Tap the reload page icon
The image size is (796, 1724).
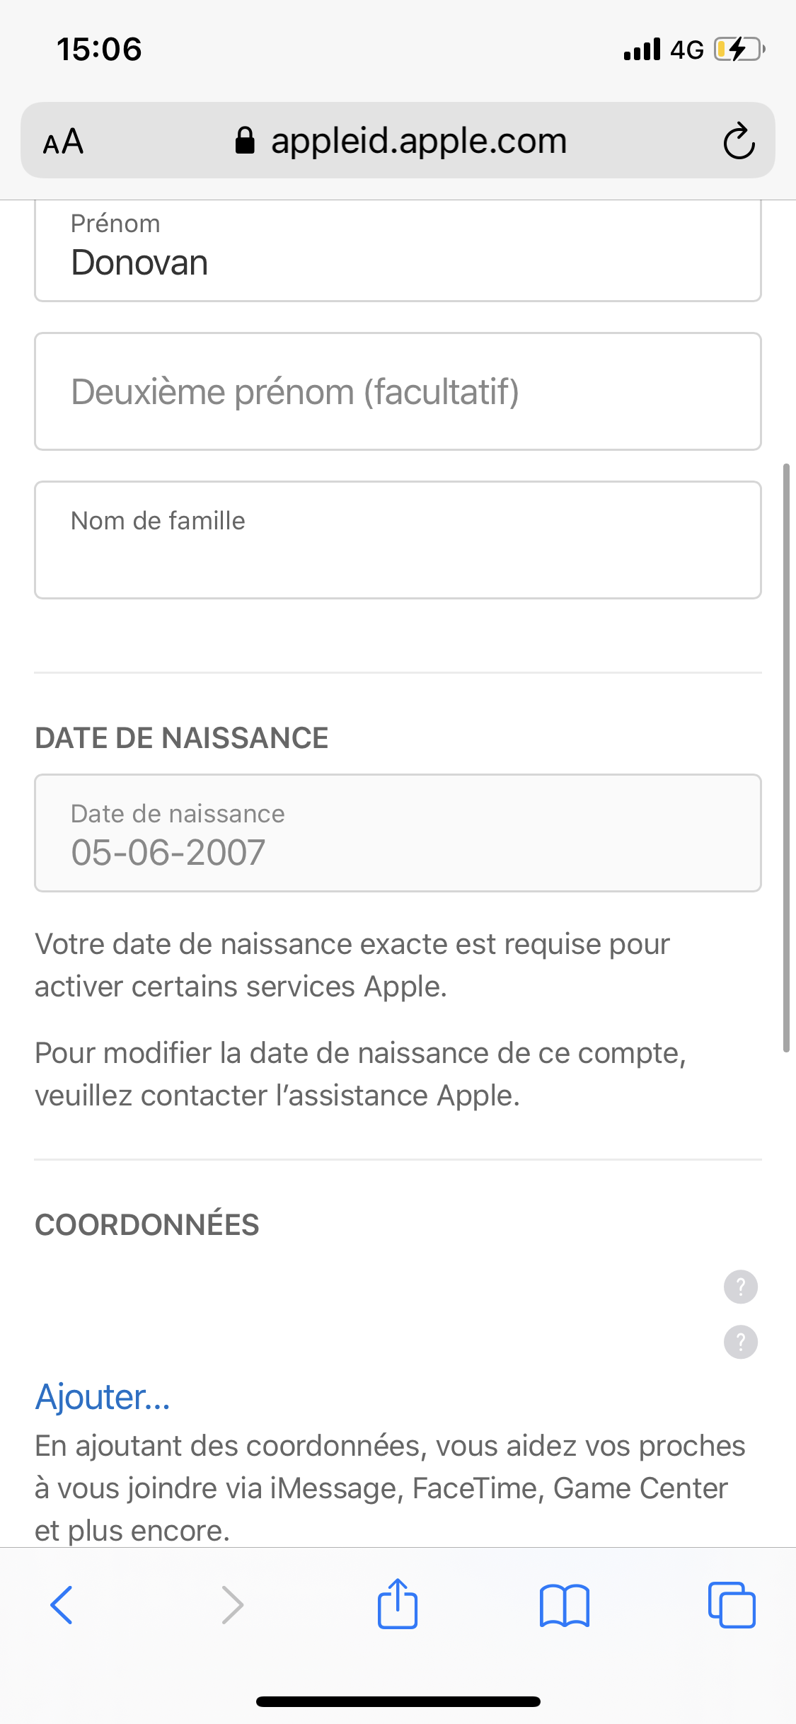pos(739,141)
